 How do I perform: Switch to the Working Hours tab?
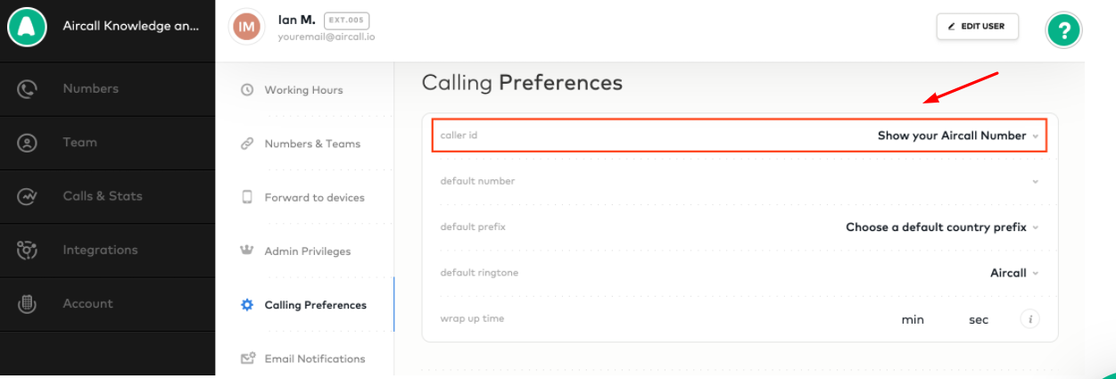coord(304,90)
